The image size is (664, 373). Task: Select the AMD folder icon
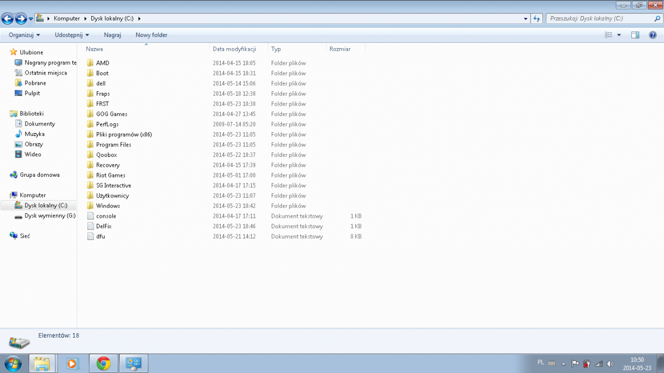(91, 63)
